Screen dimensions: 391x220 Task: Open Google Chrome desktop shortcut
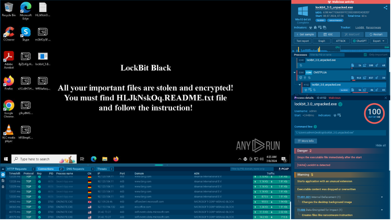9,109
